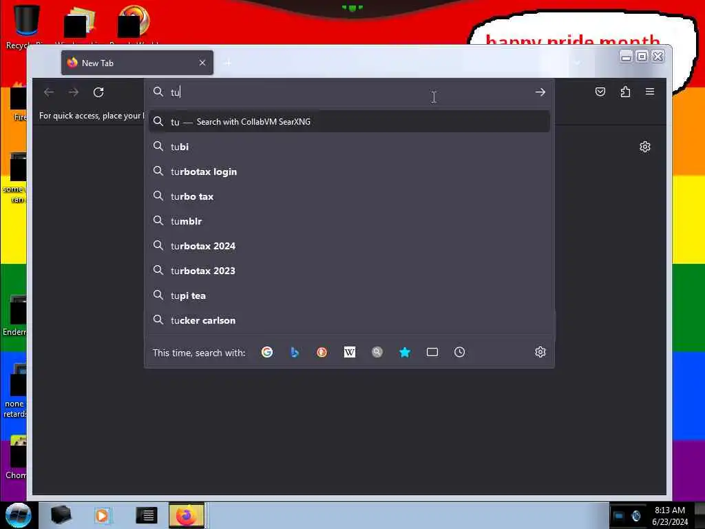The width and height of the screenshot is (705, 529).
Task: Select the 'turbo tax' suggestion
Action: 349,196
